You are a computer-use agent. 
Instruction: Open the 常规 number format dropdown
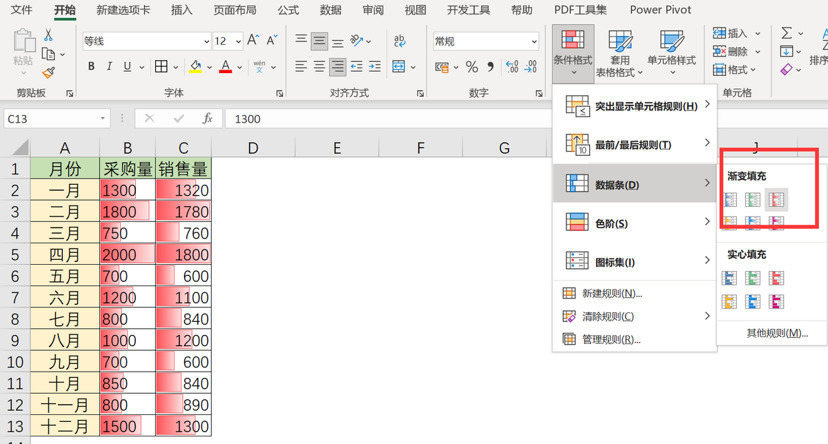pyautogui.click(x=534, y=41)
